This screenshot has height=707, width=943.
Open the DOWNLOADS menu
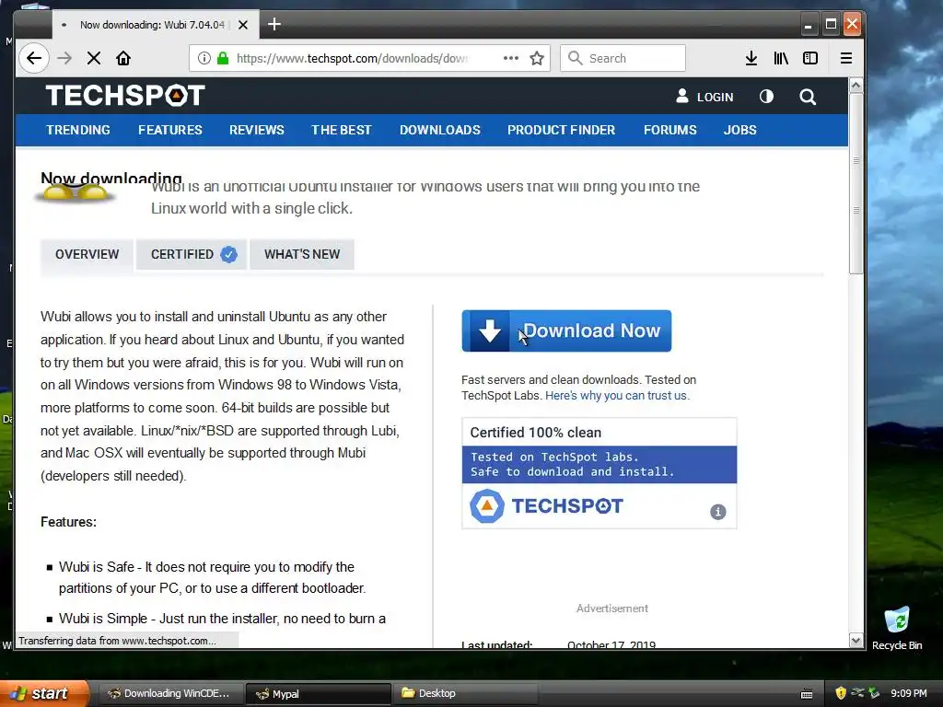[440, 130]
